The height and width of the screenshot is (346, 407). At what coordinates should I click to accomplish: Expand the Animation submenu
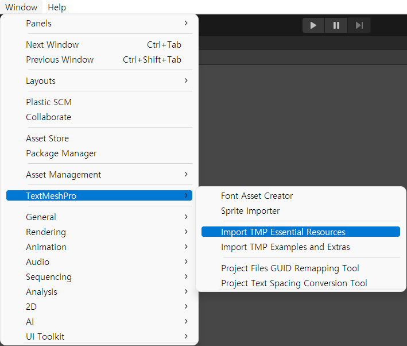[99, 247]
